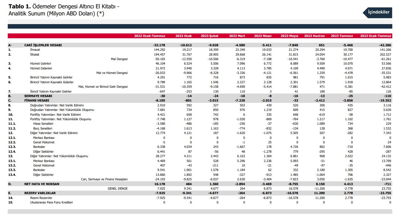Select the Hizmet Gelirleri value '10.070'
This screenshot has width=401, height=216.
pos(348,64)
